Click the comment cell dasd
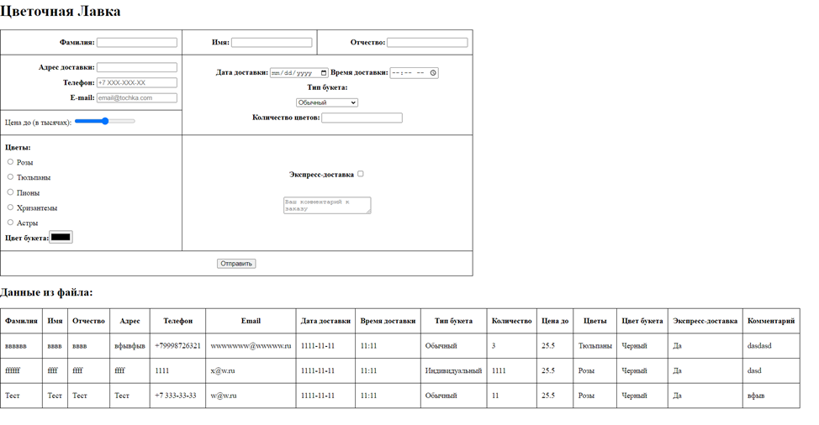Viewport: 819px width, 425px height. point(771,370)
